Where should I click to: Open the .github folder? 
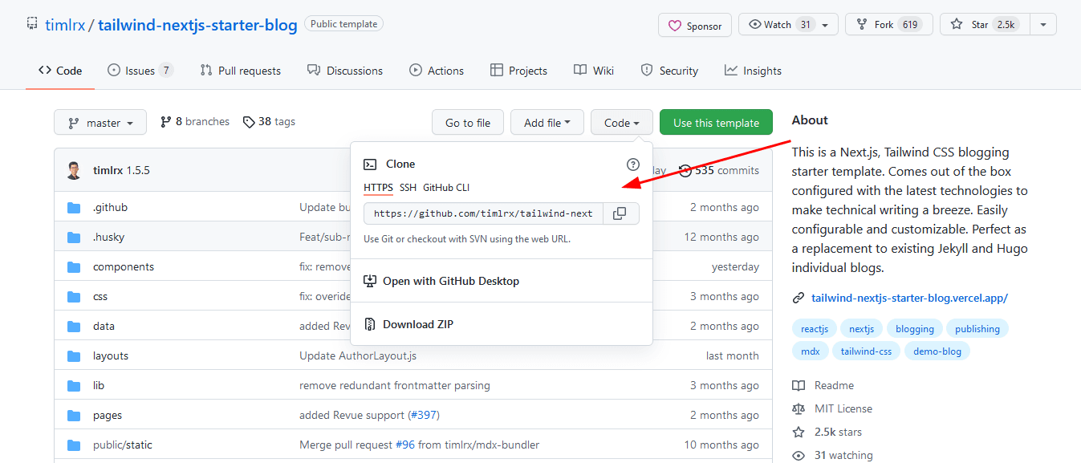click(x=110, y=207)
